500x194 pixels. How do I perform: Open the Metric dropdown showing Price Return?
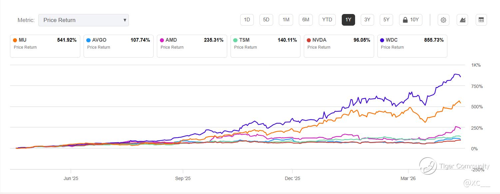point(84,20)
